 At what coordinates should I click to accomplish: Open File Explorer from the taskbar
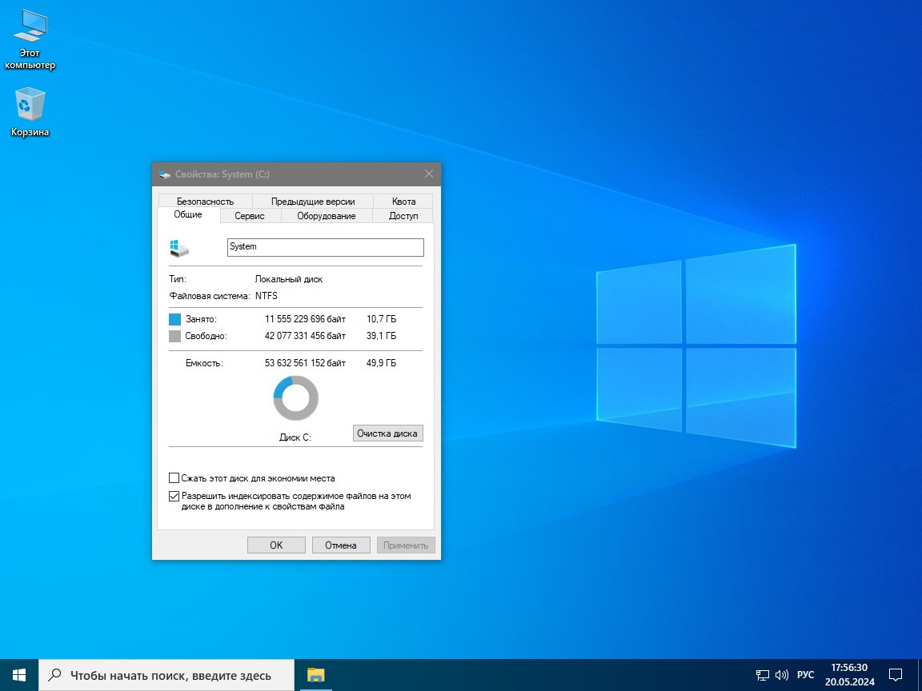[x=315, y=674]
